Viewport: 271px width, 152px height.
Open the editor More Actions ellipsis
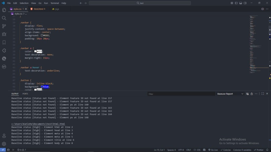pyautogui.click(x=267, y=9)
